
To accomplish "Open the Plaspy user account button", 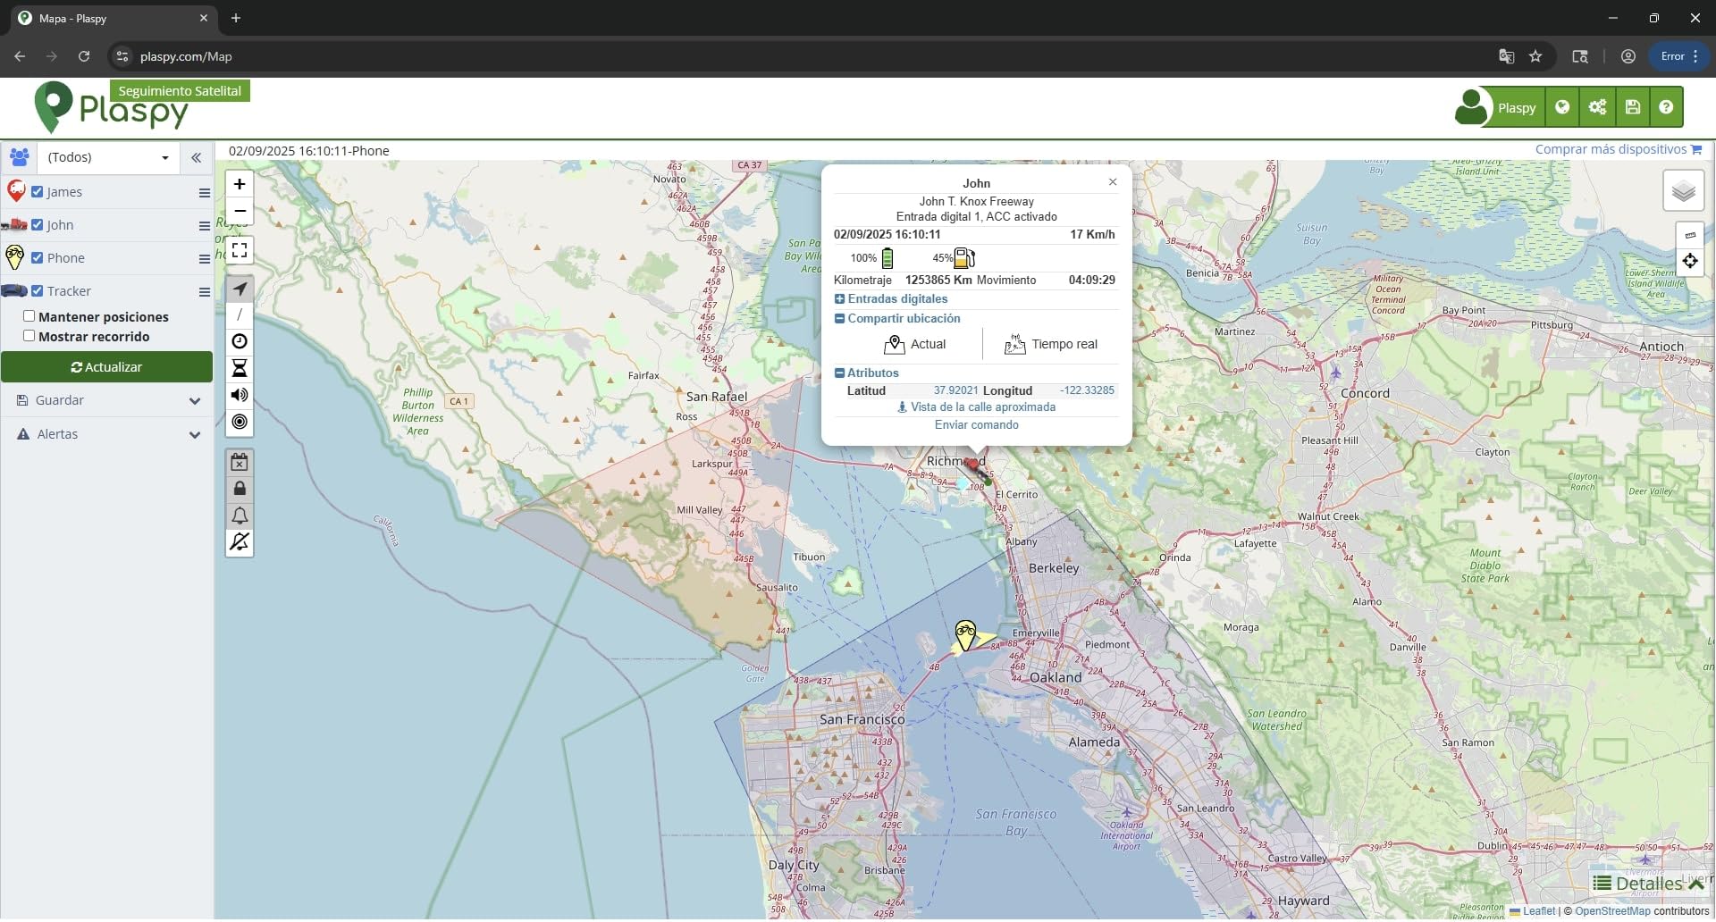I will coord(1498,107).
